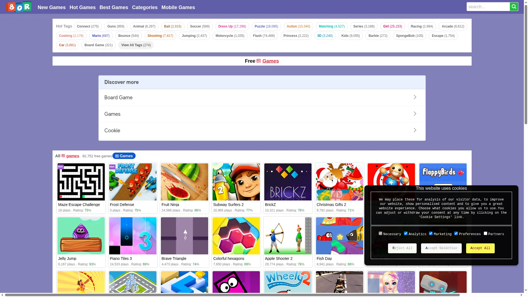Click the news icon beside Free Games heading
Screen dimensions: 528x297
tap(258, 61)
